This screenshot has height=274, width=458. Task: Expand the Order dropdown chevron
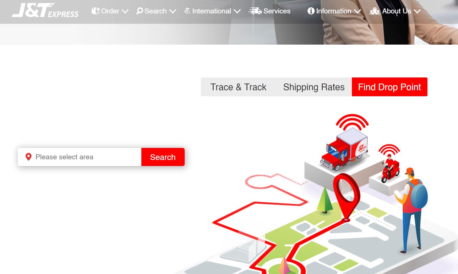[x=125, y=11]
